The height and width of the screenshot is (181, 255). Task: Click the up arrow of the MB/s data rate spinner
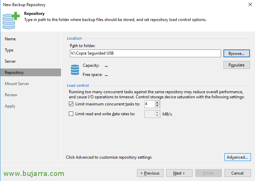[157, 113]
